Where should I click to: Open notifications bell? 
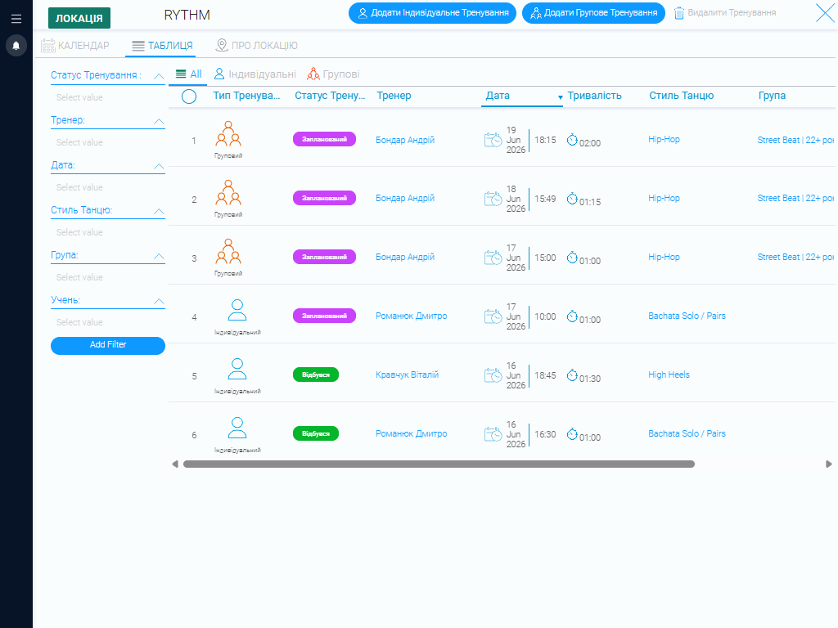[x=16, y=46]
